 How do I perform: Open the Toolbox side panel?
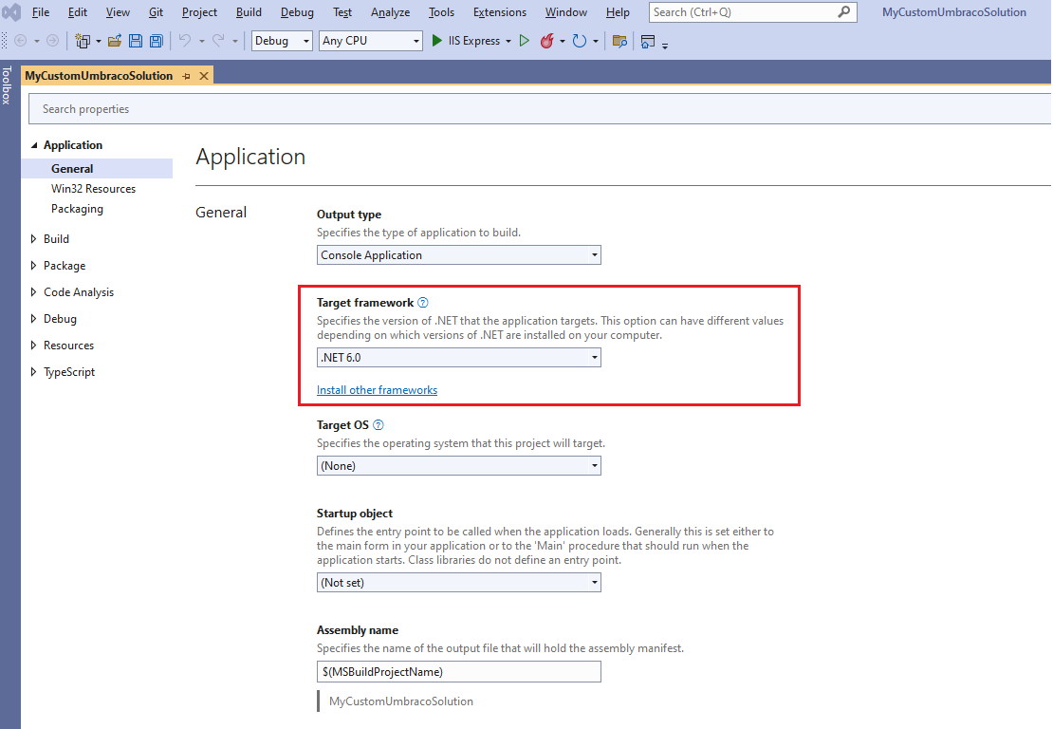(x=7, y=84)
